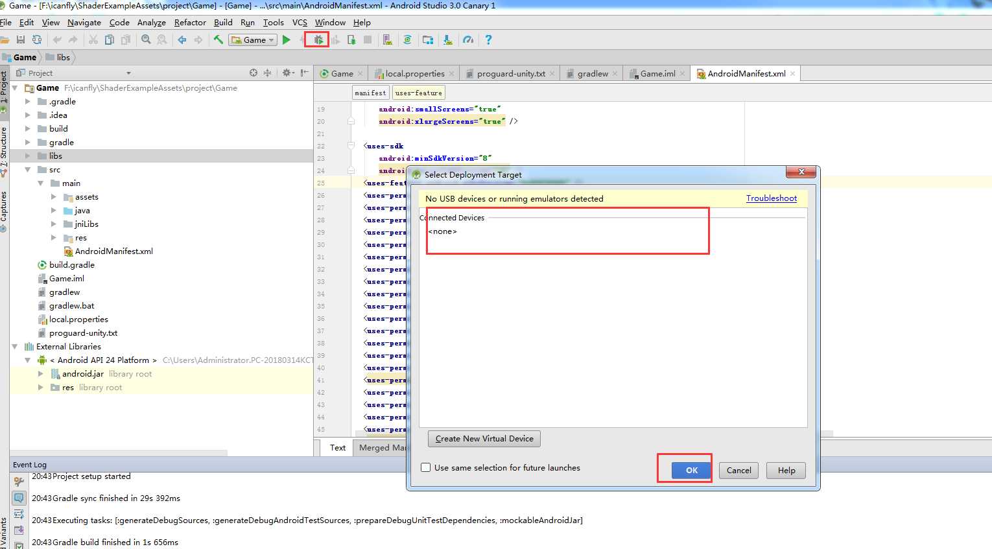
Task: Open Project panel settings gear
Action: (x=287, y=73)
